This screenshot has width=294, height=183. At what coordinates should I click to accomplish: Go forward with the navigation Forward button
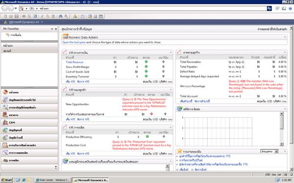11,8
